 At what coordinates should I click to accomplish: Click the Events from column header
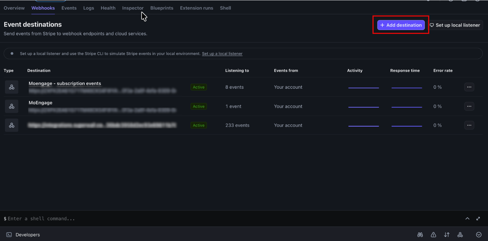click(286, 71)
